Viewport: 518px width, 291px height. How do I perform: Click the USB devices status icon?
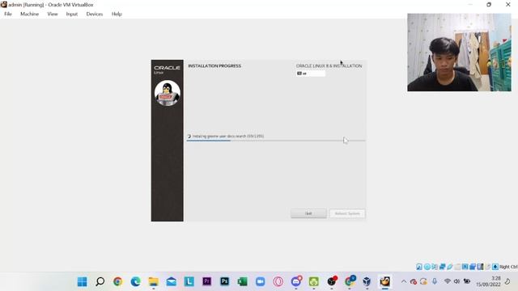tap(450, 267)
